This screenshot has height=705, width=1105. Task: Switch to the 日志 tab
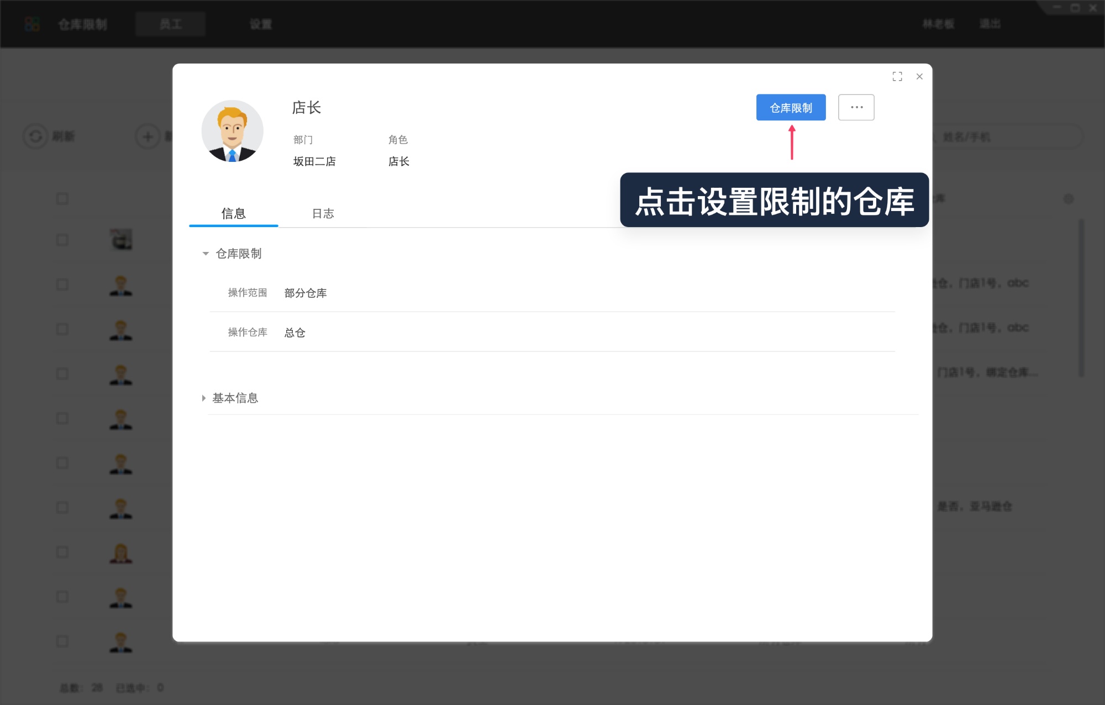click(323, 214)
